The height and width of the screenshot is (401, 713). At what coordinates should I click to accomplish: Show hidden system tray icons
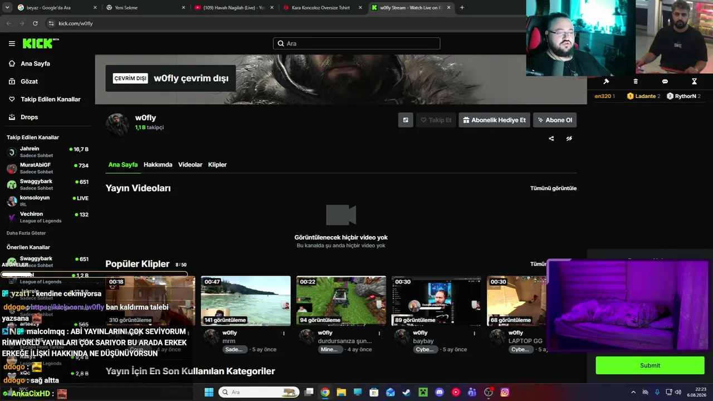pyautogui.click(x=633, y=392)
